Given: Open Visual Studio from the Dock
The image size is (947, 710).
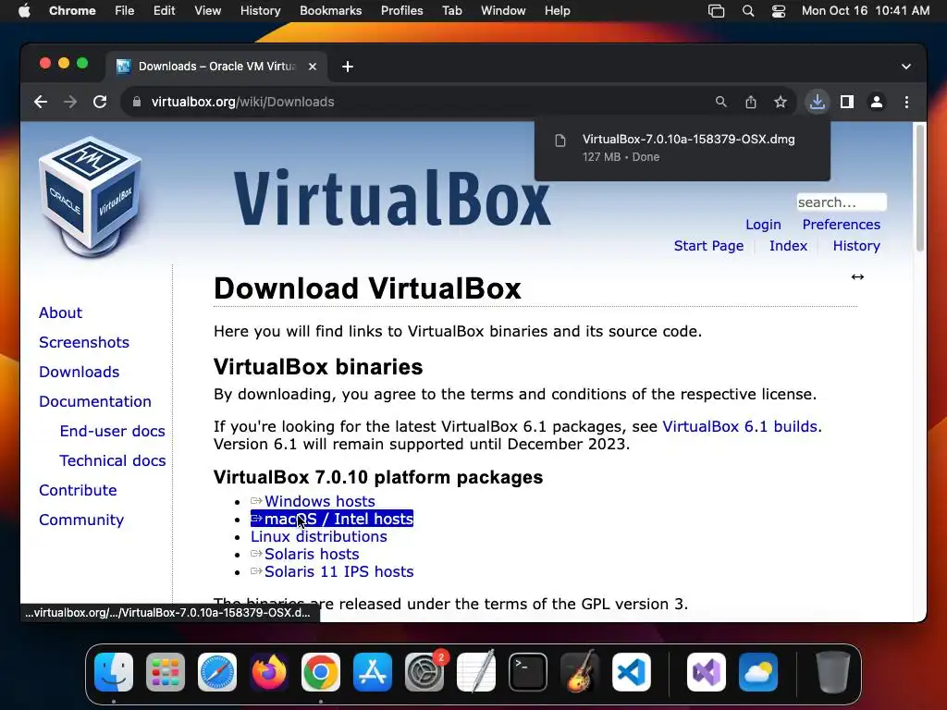Looking at the screenshot, I should [x=707, y=672].
